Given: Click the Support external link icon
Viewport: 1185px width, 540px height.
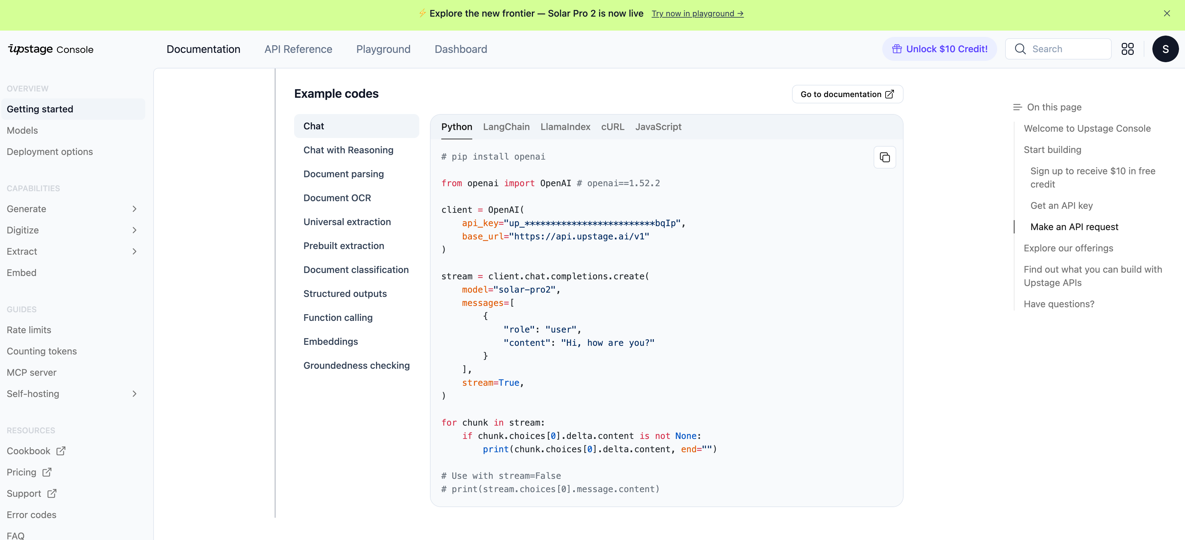Looking at the screenshot, I should pos(52,494).
